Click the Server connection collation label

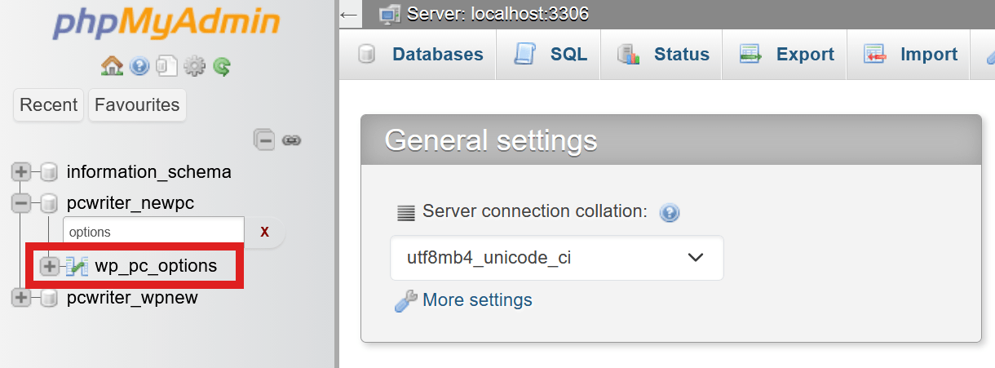(x=535, y=211)
